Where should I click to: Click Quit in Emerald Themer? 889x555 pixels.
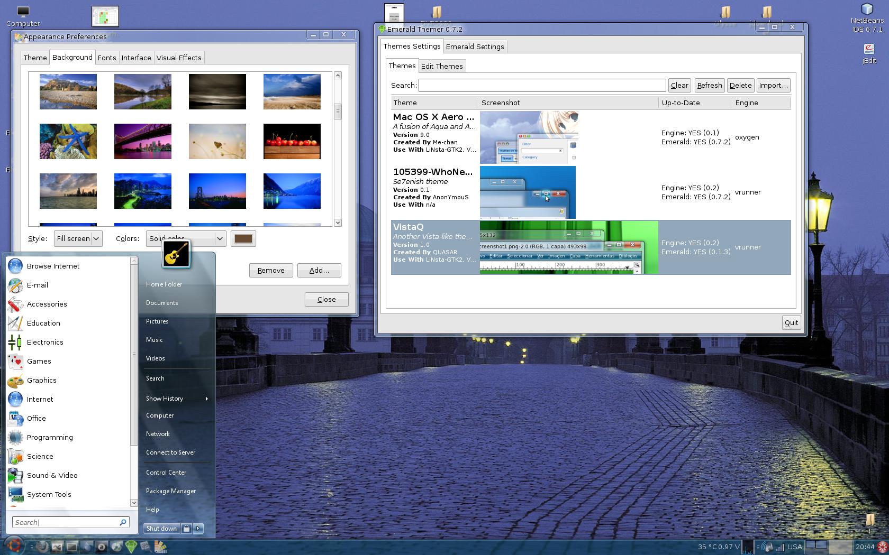point(791,322)
